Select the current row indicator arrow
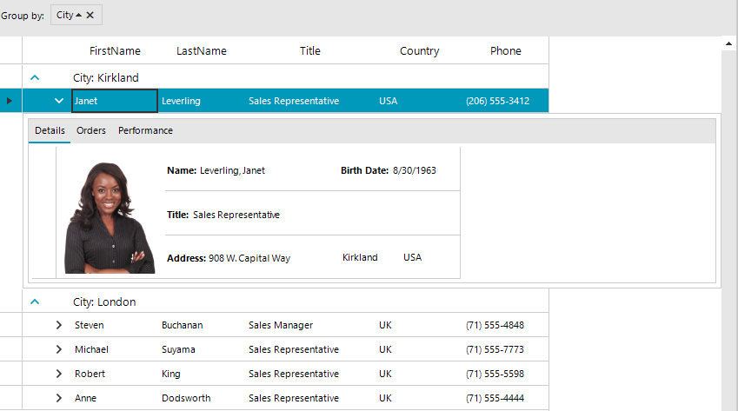The width and height of the screenshot is (738, 411). click(x=9, y=101)
